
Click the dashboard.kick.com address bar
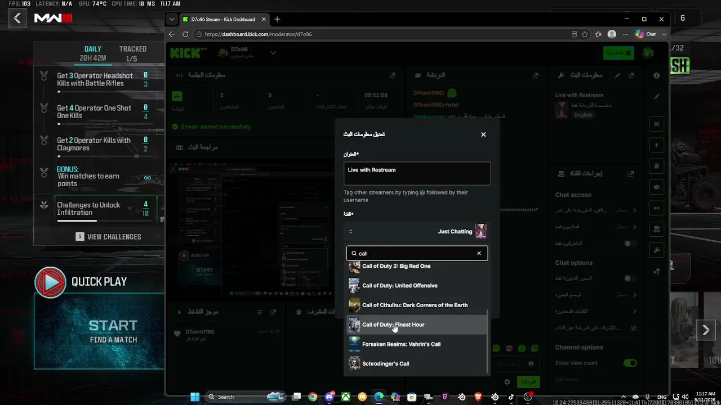(x=383, y=34)
